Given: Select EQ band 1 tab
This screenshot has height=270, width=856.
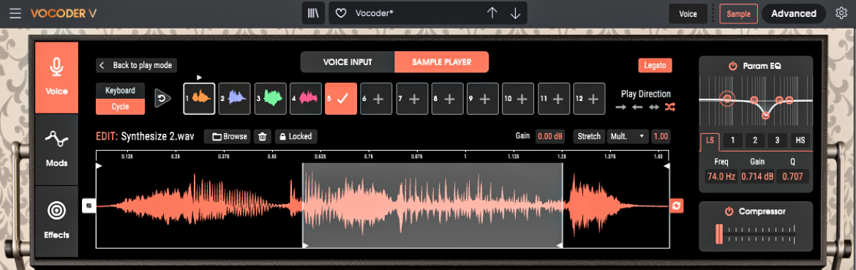Looking at the screenshot, I should coord(732,140).
